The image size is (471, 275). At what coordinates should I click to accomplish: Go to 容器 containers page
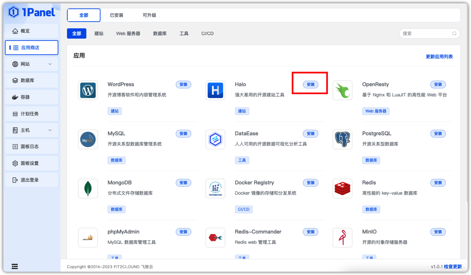coord(32,97)
